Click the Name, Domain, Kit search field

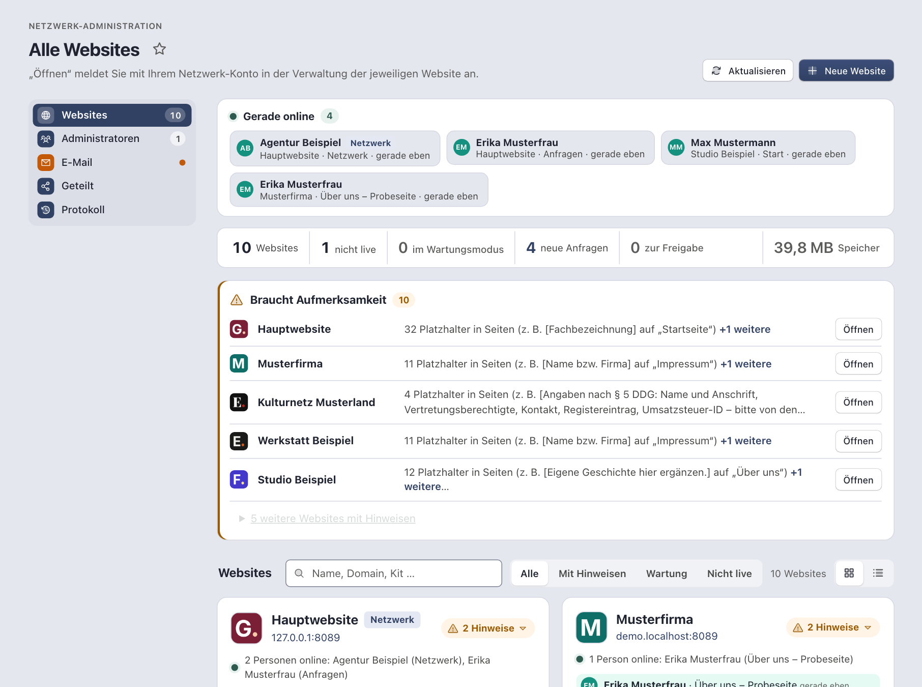(x=394, y=574)
